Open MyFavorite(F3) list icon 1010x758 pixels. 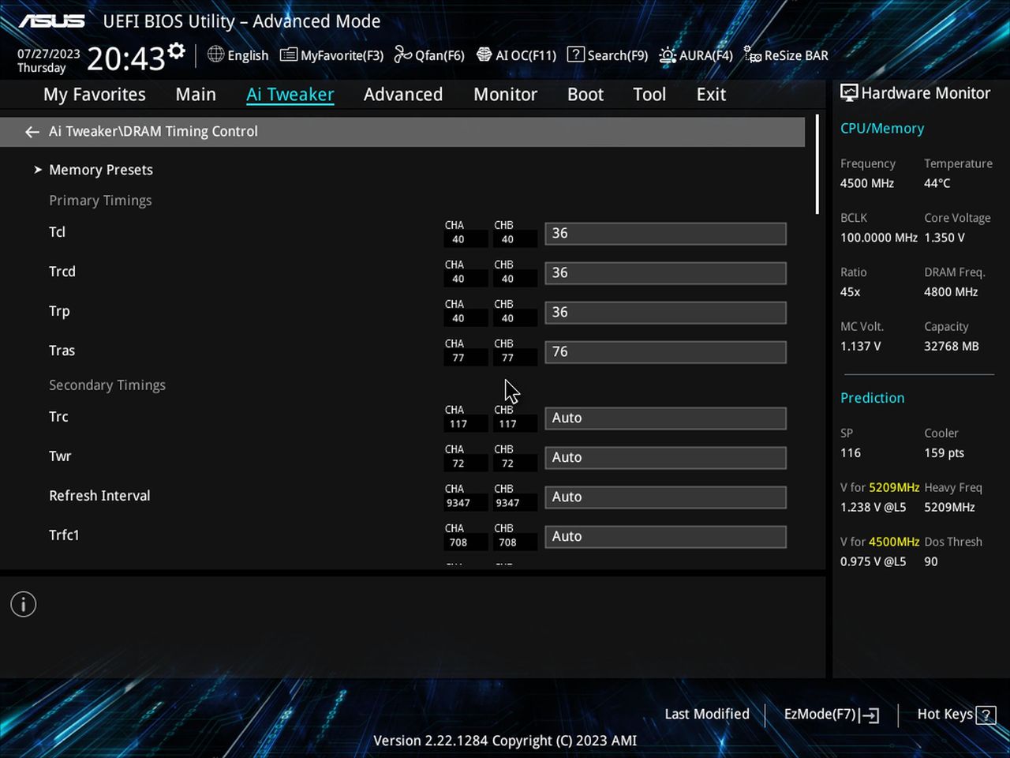pyautogui.click(x=289, y=55)
